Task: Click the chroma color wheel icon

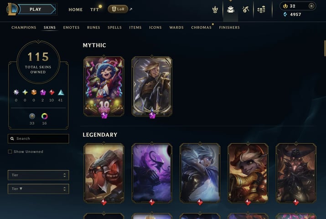Action: pyautogui.click(x=44, y=116)
